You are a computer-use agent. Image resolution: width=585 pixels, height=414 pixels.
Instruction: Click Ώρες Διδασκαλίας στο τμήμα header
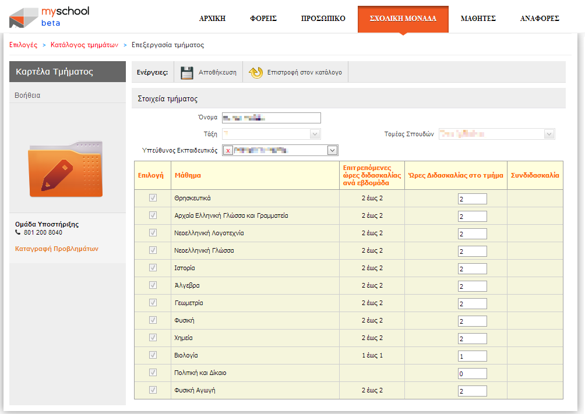point(456,175)
